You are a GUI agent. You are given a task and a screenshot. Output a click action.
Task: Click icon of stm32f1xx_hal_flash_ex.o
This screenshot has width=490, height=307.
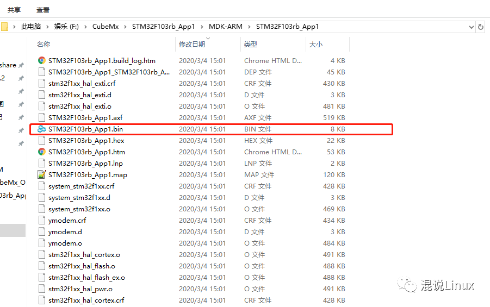41,277
